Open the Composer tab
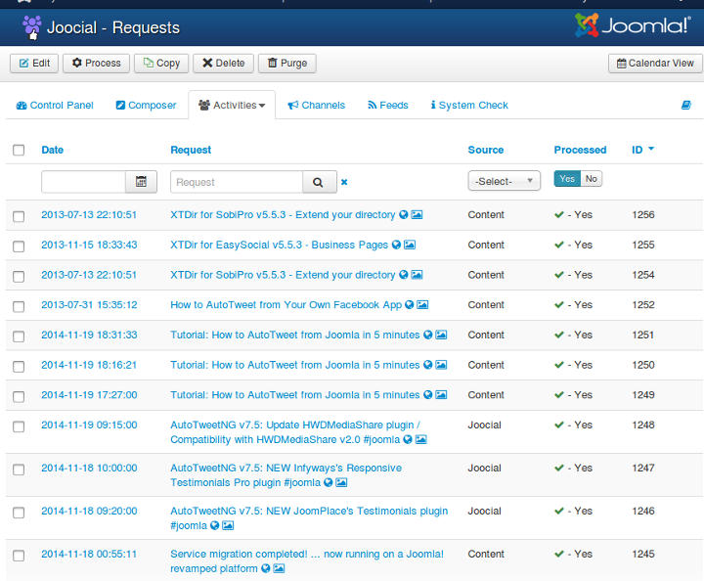Screen dimensions: 704x581 point(146,105)
